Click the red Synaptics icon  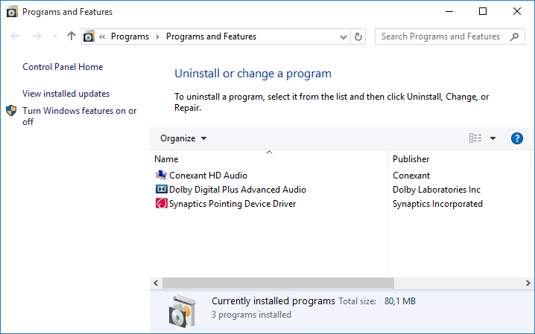tap(162, 203)
